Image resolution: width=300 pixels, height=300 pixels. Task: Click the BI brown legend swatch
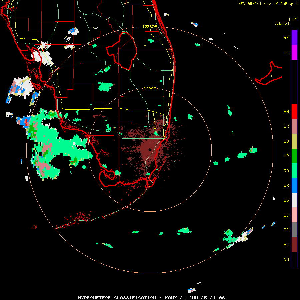tap(294, 245)
